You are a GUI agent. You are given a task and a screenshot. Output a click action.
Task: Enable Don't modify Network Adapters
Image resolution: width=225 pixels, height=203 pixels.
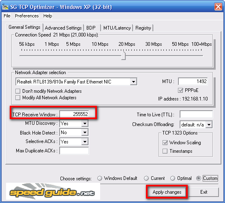coord(18,91)
